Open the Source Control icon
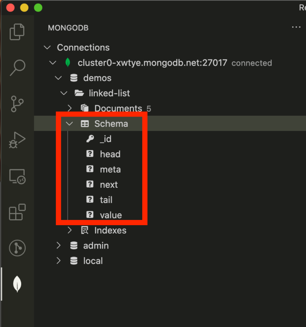This screenshot has height=327, width=306. [x=16, y=103]
